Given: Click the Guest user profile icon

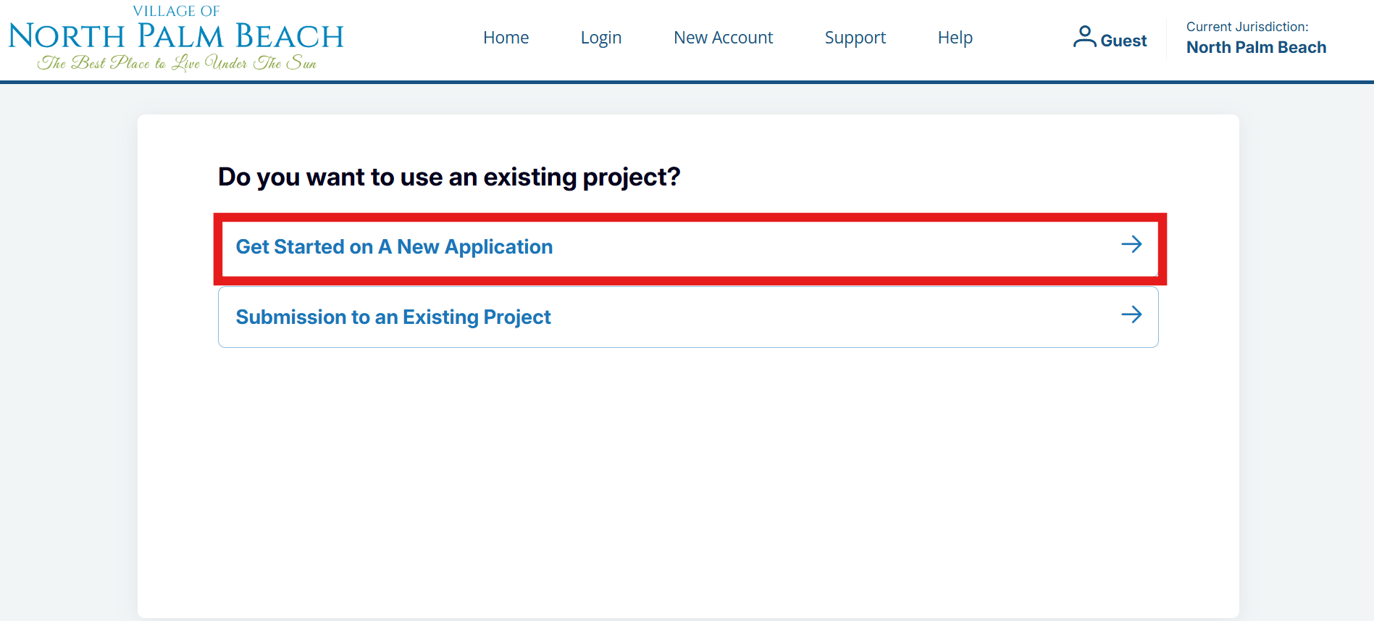Looking at the screenshot, I should pyautogui.click(x=1084, y=37).
